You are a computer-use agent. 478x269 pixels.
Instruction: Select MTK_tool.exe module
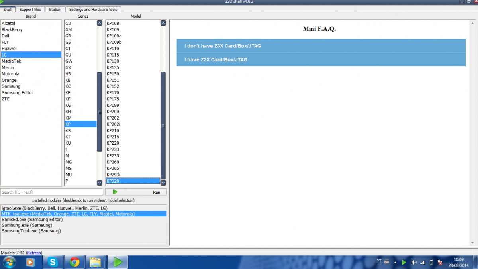(83, 214)
